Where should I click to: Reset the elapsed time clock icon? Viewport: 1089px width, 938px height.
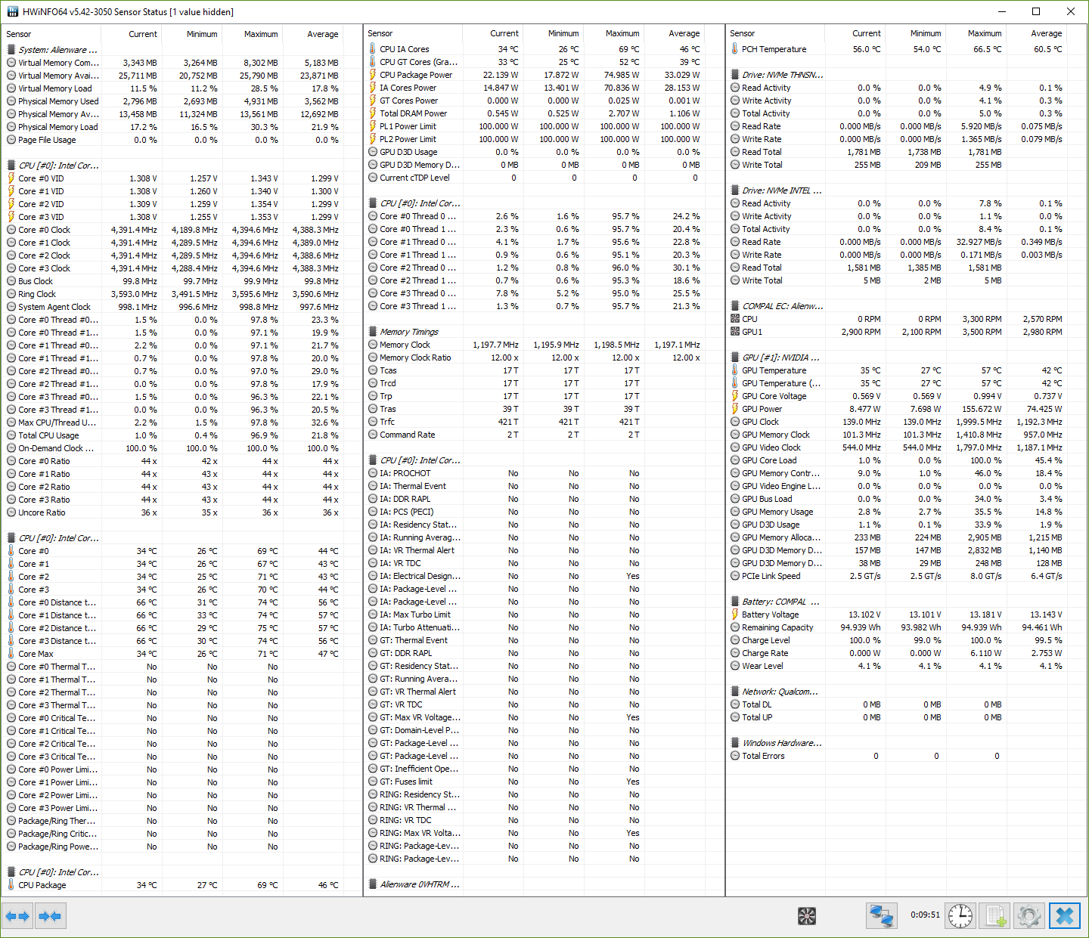(960, 916)
